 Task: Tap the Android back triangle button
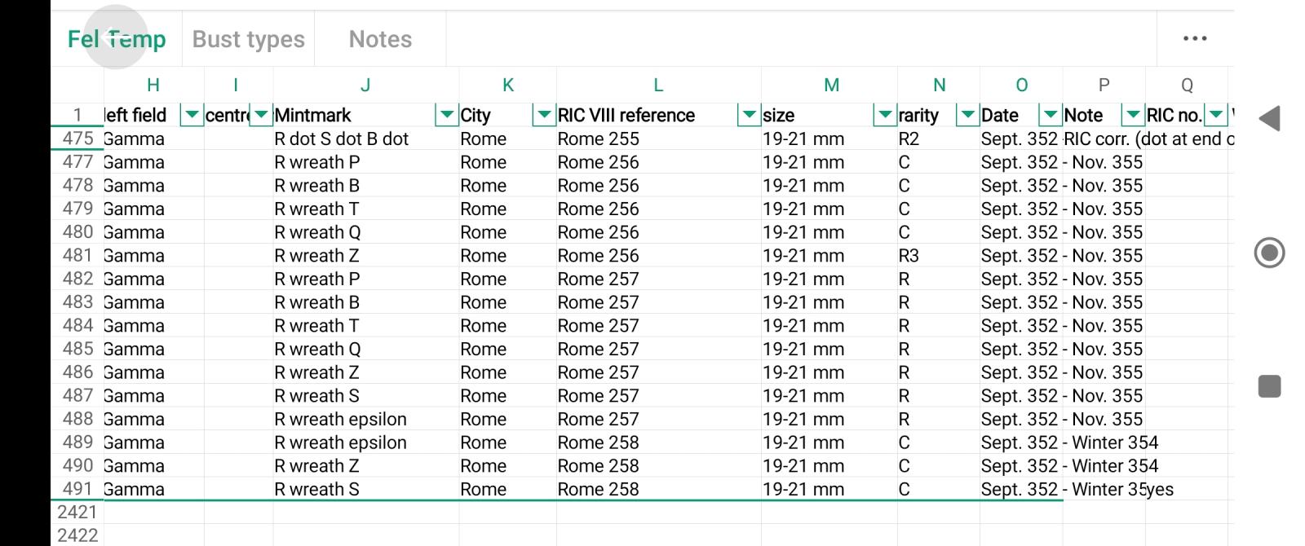click(x=1269, y=118)
